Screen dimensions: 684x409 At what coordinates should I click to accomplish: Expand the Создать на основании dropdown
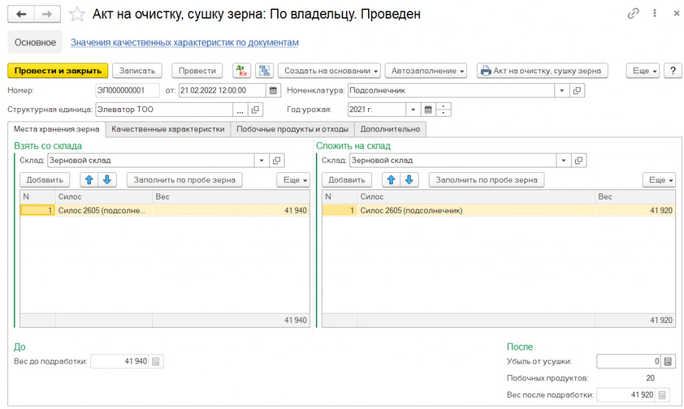329,71
